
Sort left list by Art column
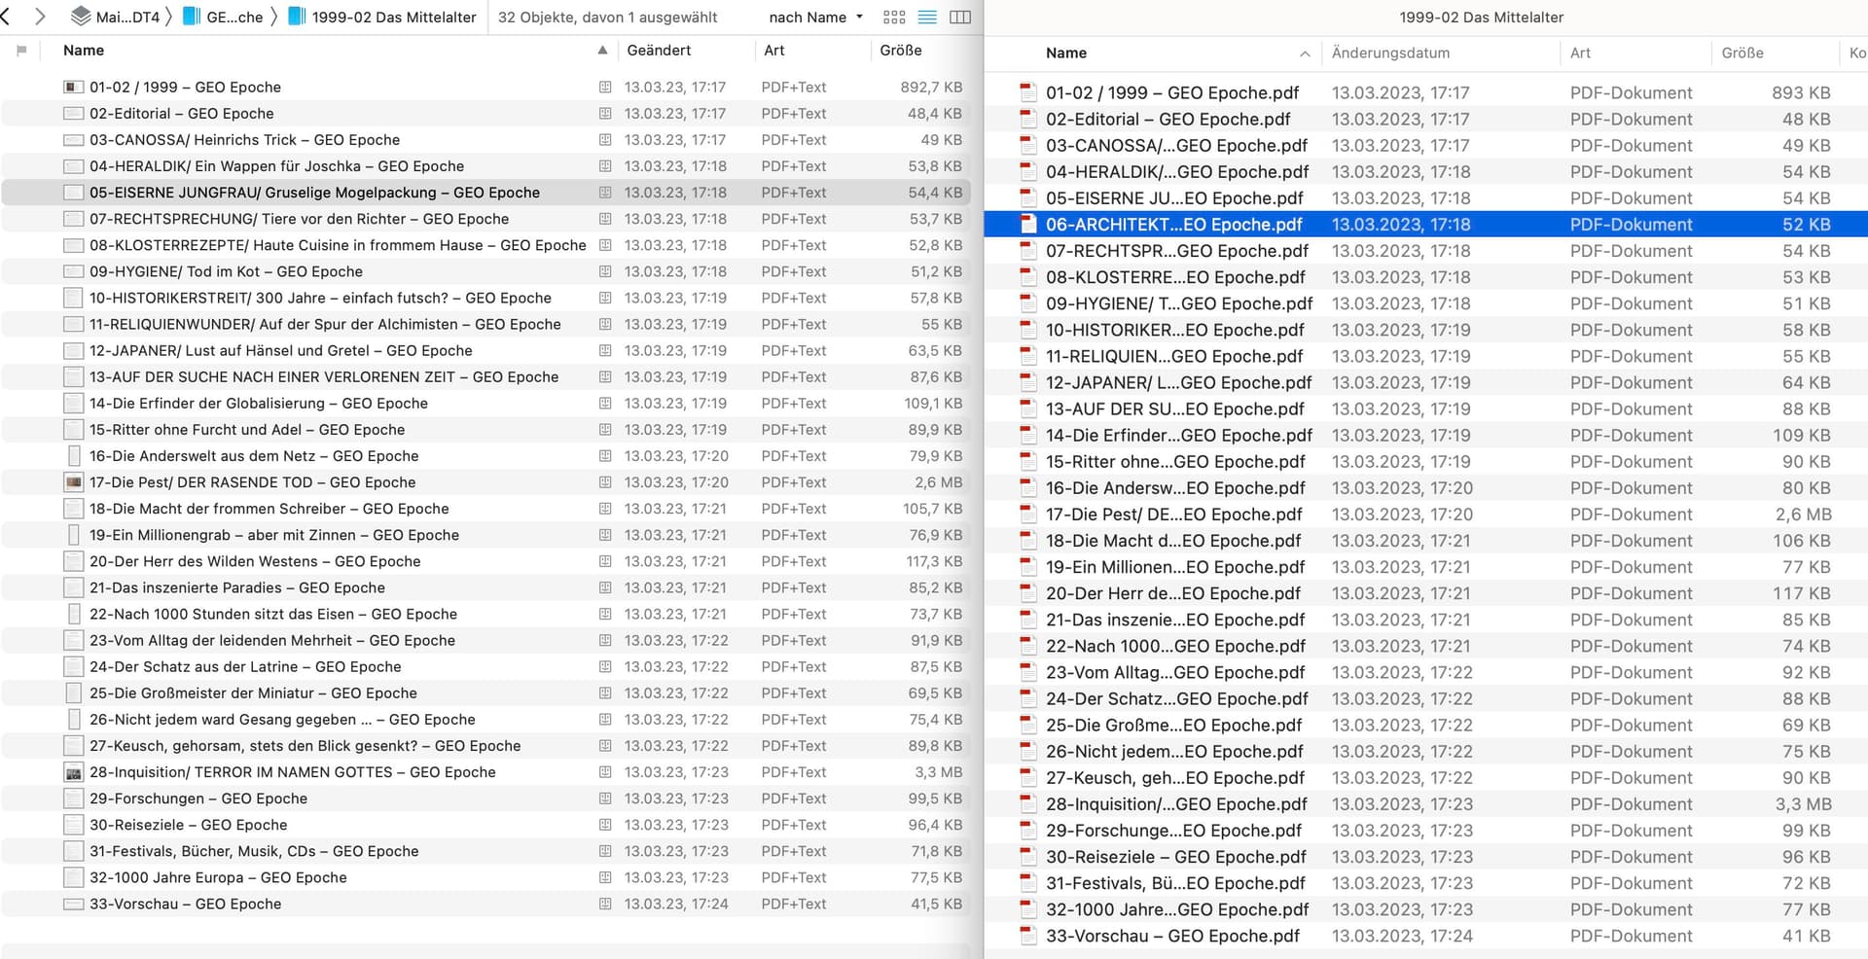coord(774,51)
